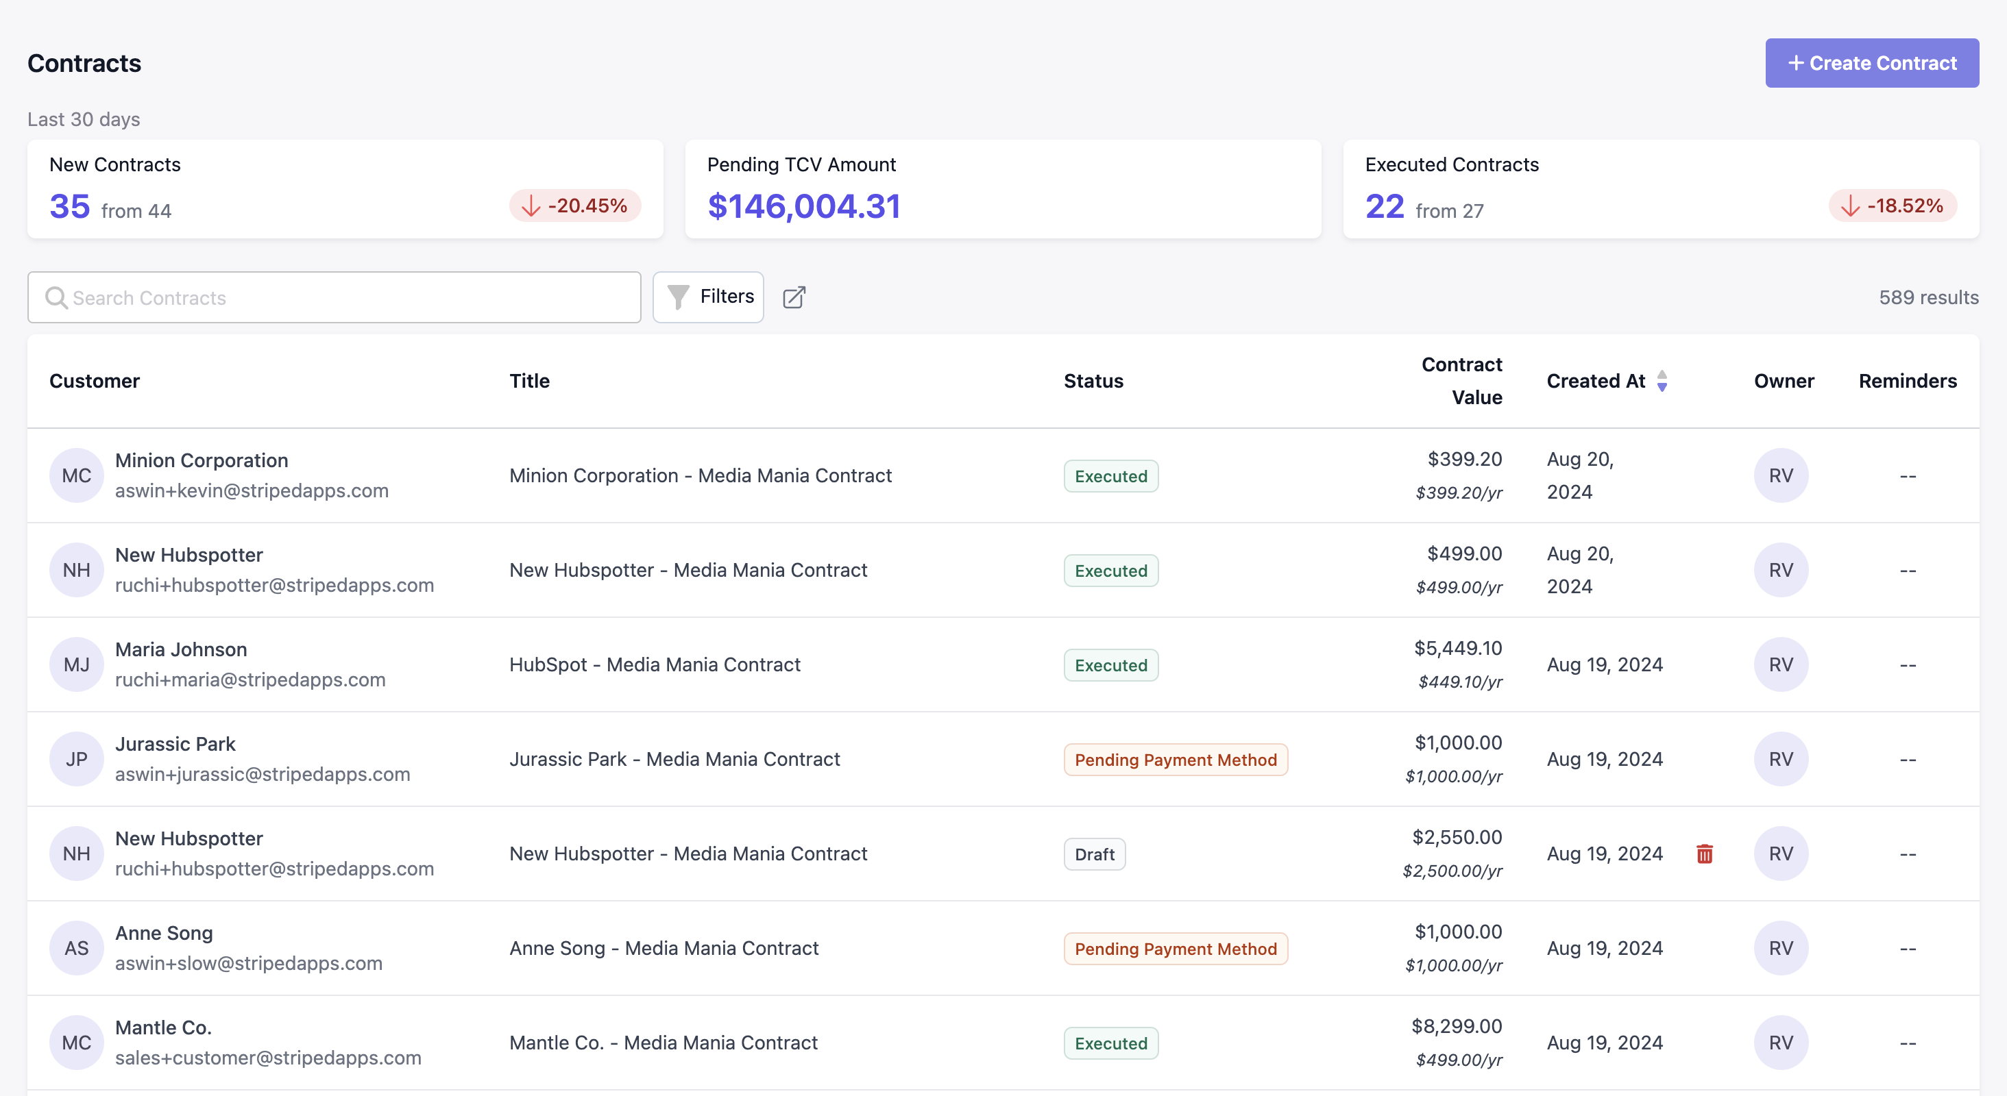This screenshot has height=1096, width=2007.
Task: Click the Anne Song AS avatar
Action: 76,948
